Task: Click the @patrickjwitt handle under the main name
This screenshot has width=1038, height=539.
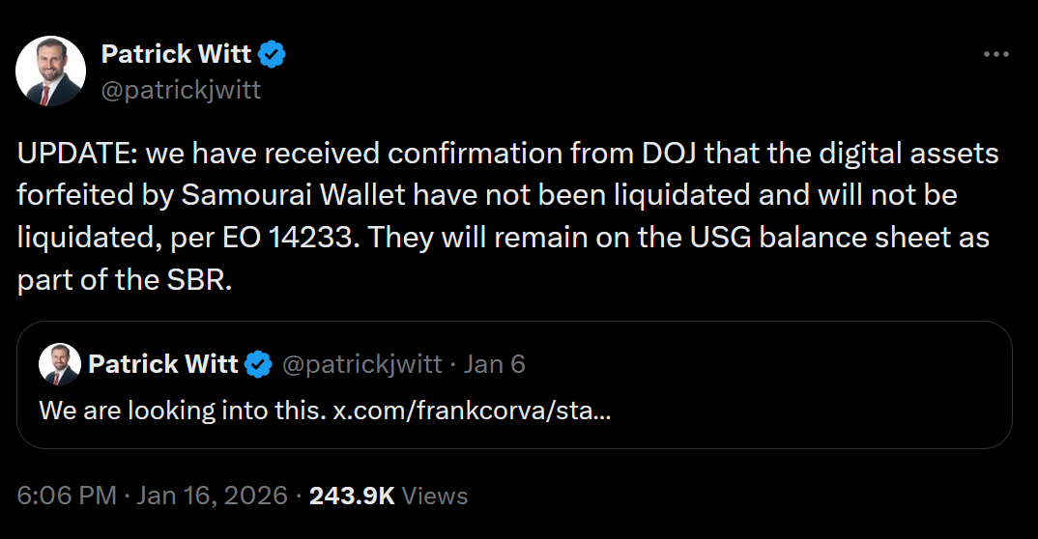Action: [181, 90]
